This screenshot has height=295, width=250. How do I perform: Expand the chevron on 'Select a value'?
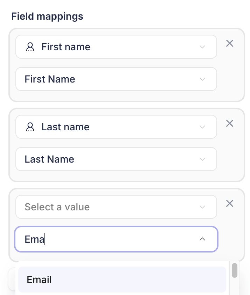(202, 207)
